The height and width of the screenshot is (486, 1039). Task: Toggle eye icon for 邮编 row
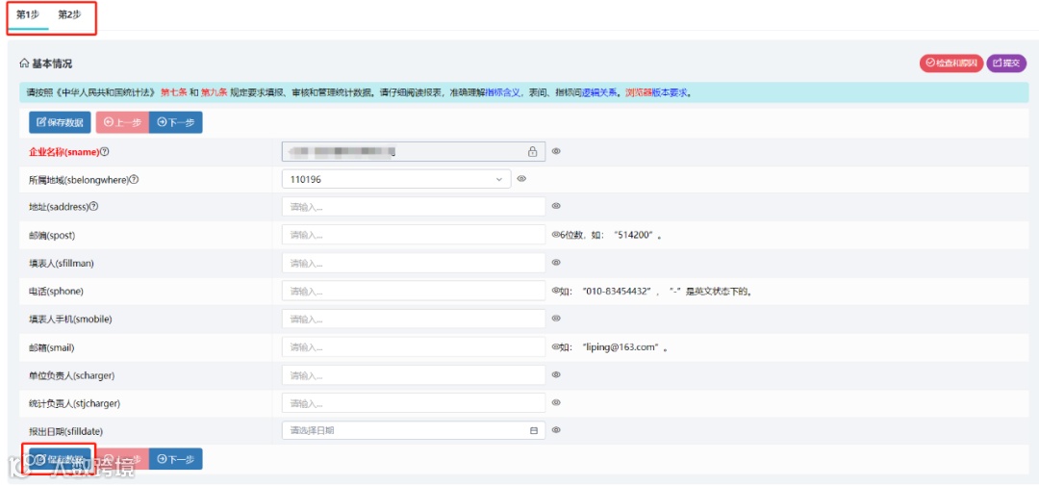(x=555, y=234)
